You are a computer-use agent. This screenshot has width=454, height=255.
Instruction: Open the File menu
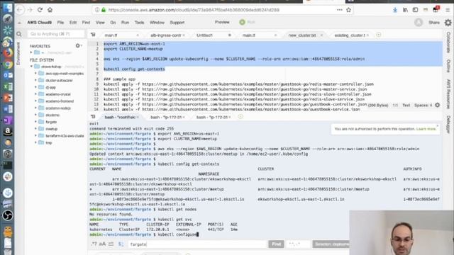pos(60,22)
